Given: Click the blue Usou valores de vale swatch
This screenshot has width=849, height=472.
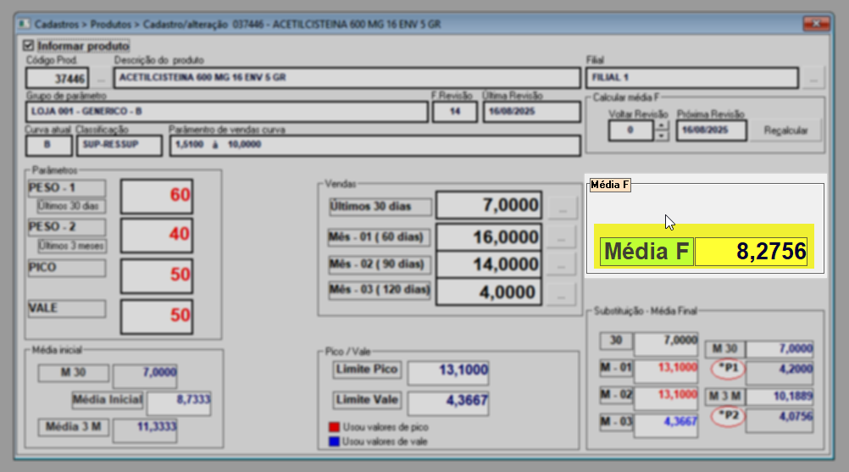Looking at the screenshot, I should point(334,441).
